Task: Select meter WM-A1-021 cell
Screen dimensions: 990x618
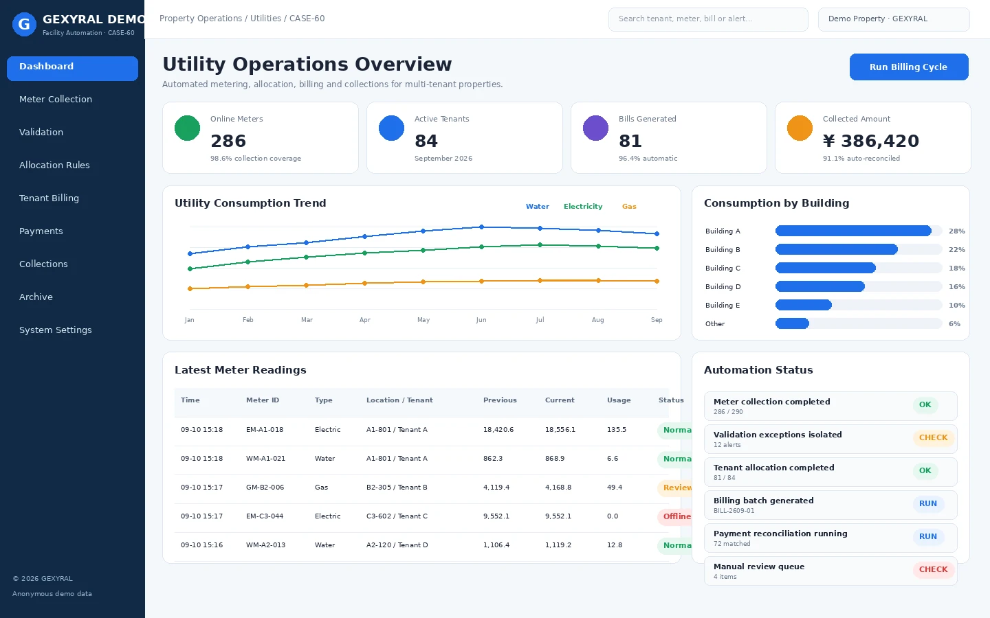Action: 265,459
